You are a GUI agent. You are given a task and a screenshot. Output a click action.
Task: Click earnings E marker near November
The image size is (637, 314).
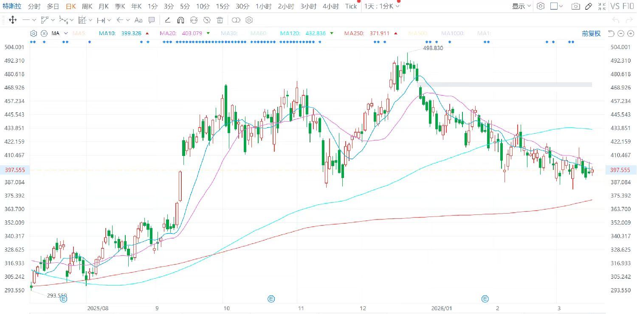271,299
